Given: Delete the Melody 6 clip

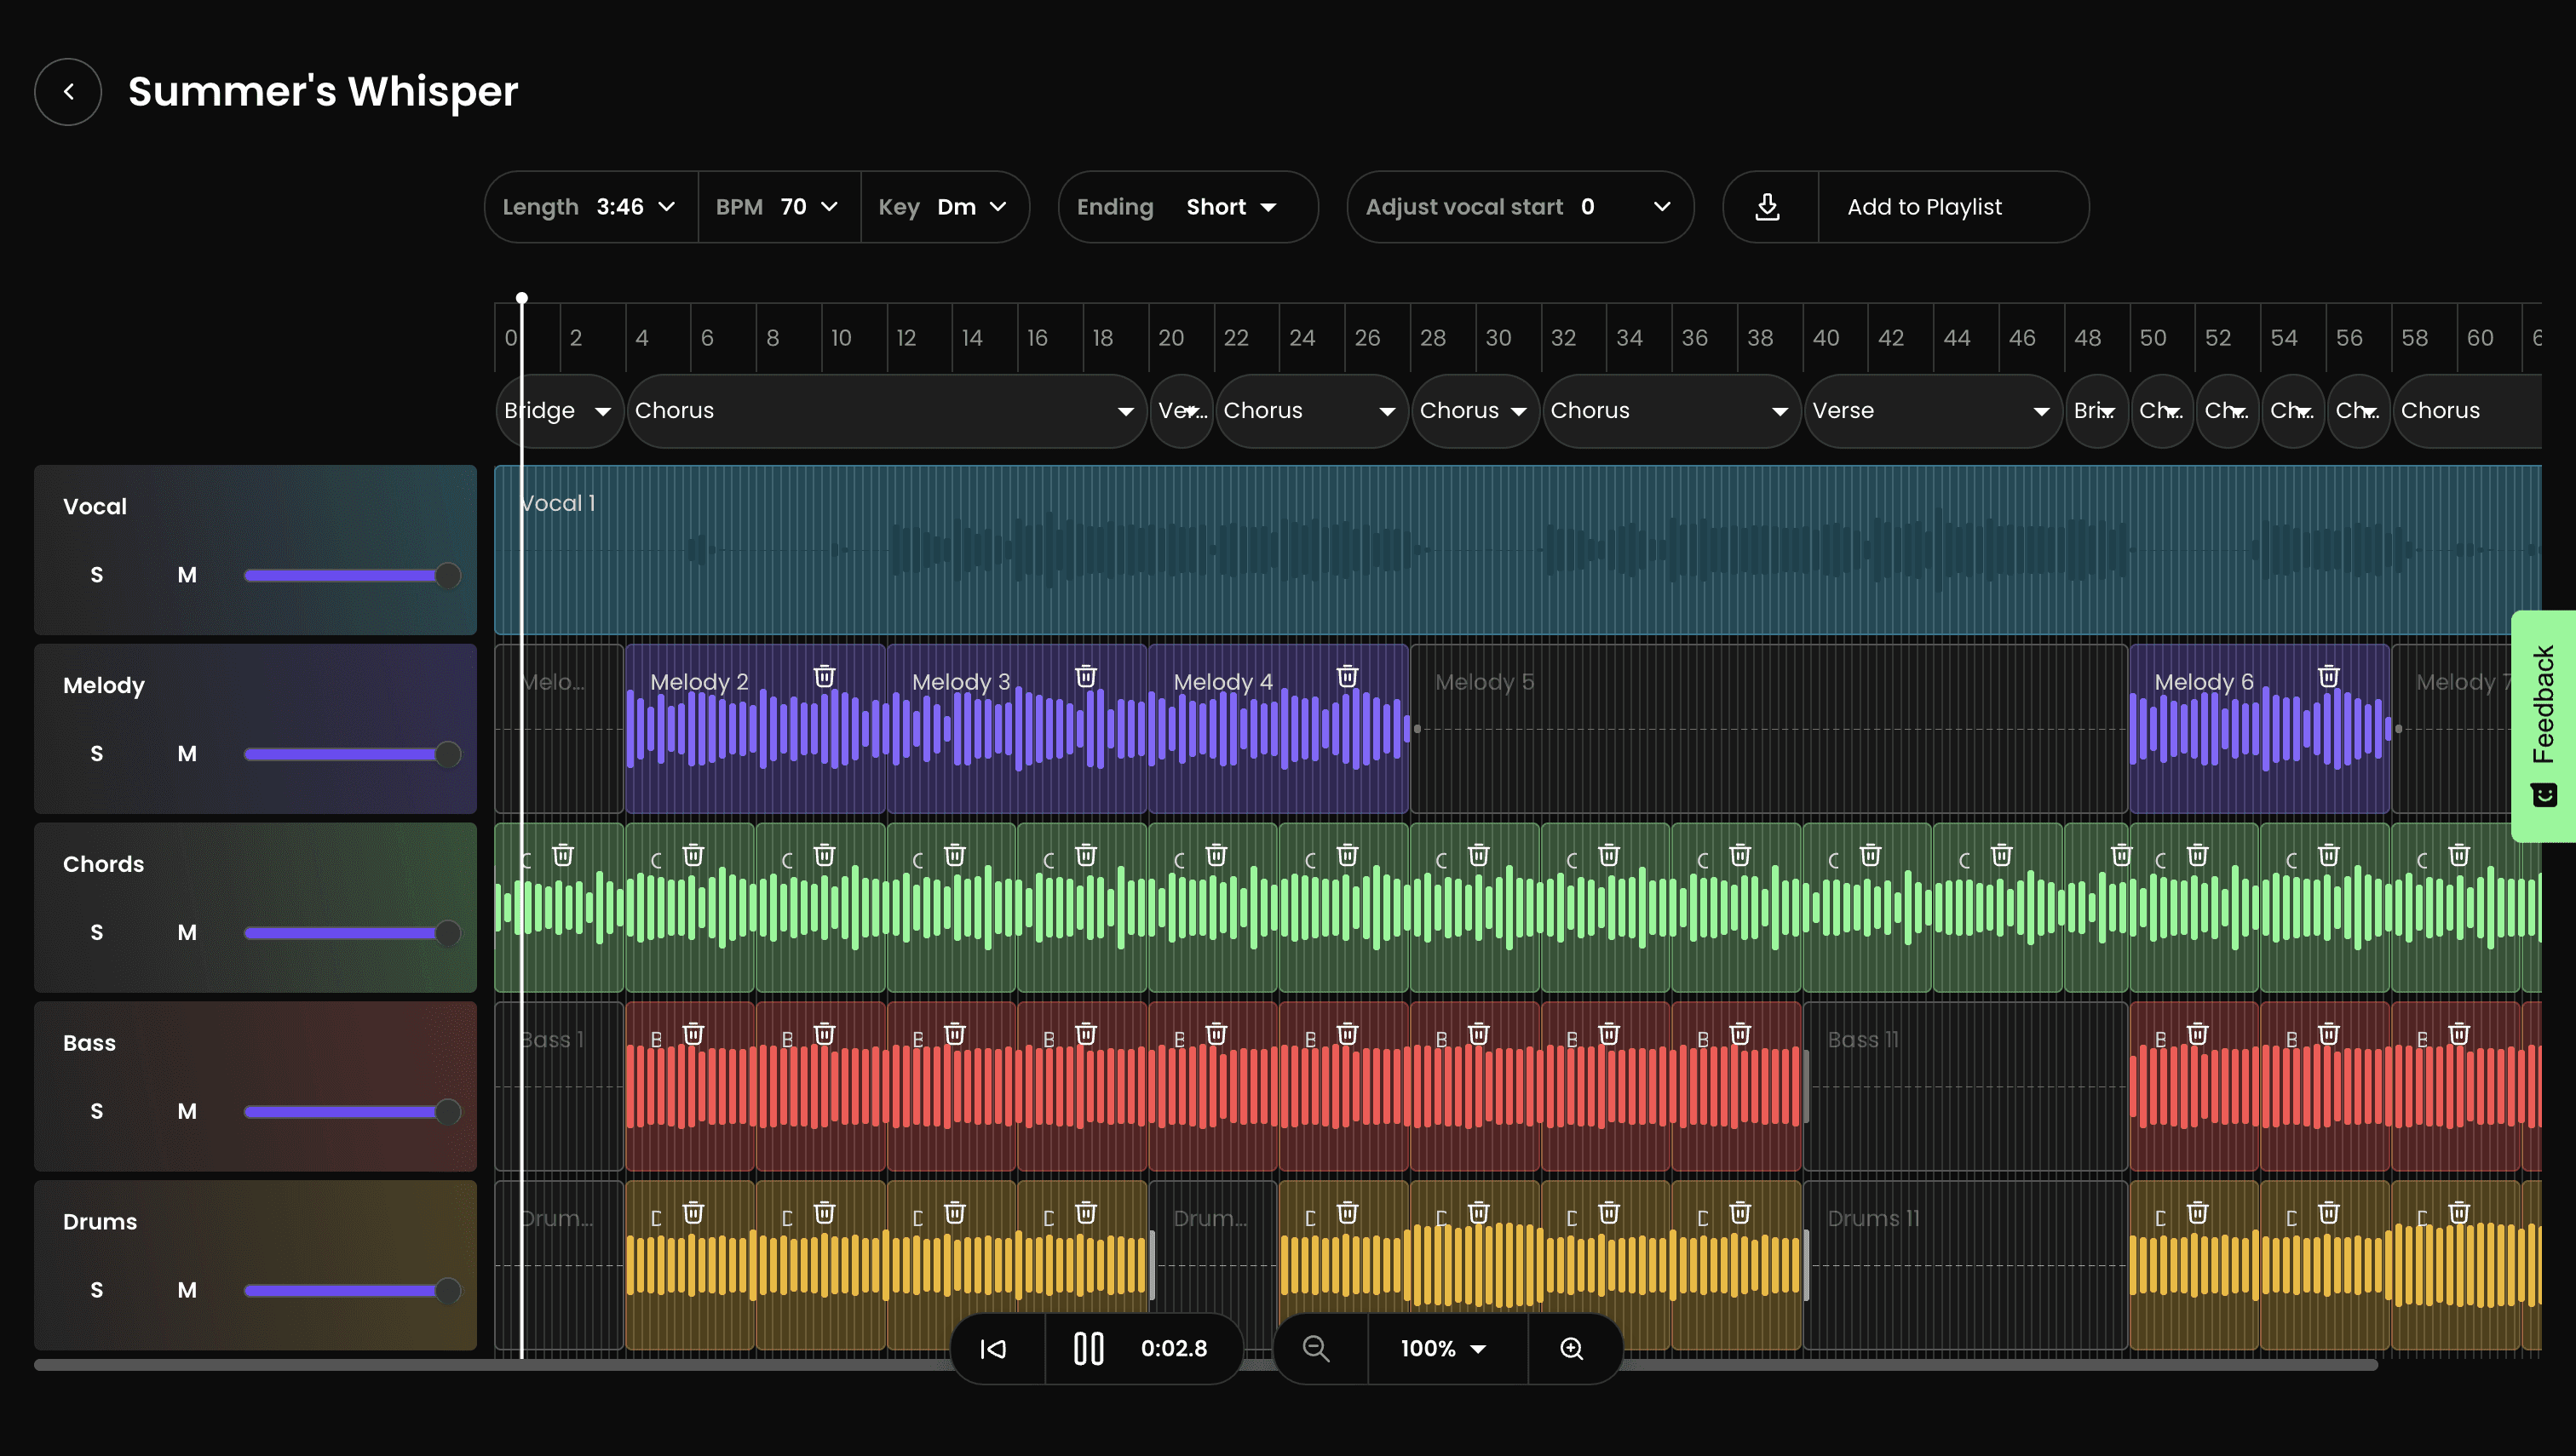Looking at the screenshot, I should [2329, 677].
